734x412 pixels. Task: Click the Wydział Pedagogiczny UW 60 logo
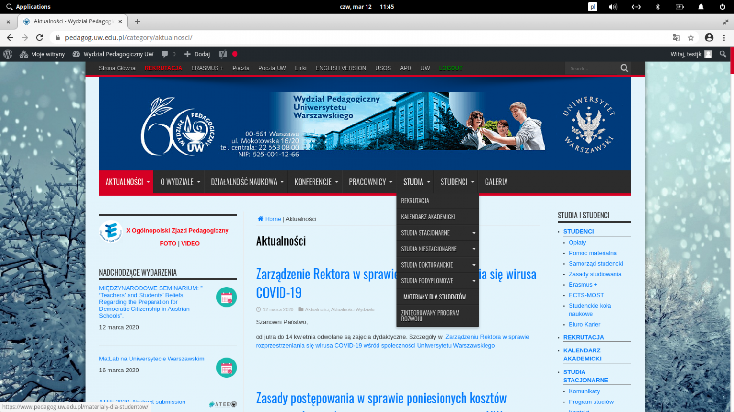[x=178, y=126]
